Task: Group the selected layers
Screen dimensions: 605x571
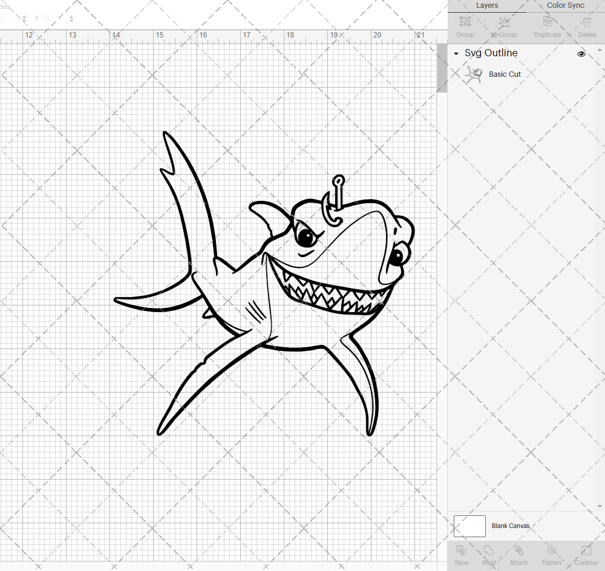Action: (465, 26)
